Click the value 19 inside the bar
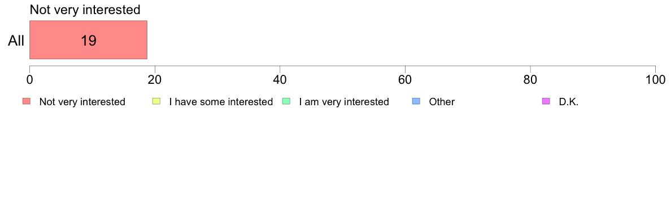 (89, 41)
